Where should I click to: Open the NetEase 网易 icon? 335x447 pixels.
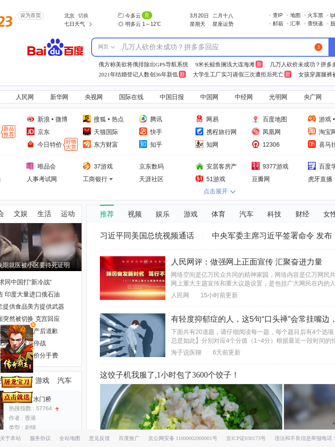point(199,119)
